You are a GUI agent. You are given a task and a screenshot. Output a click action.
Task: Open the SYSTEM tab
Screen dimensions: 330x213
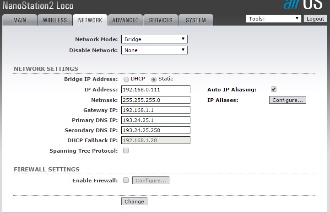[x=196, y=20]
